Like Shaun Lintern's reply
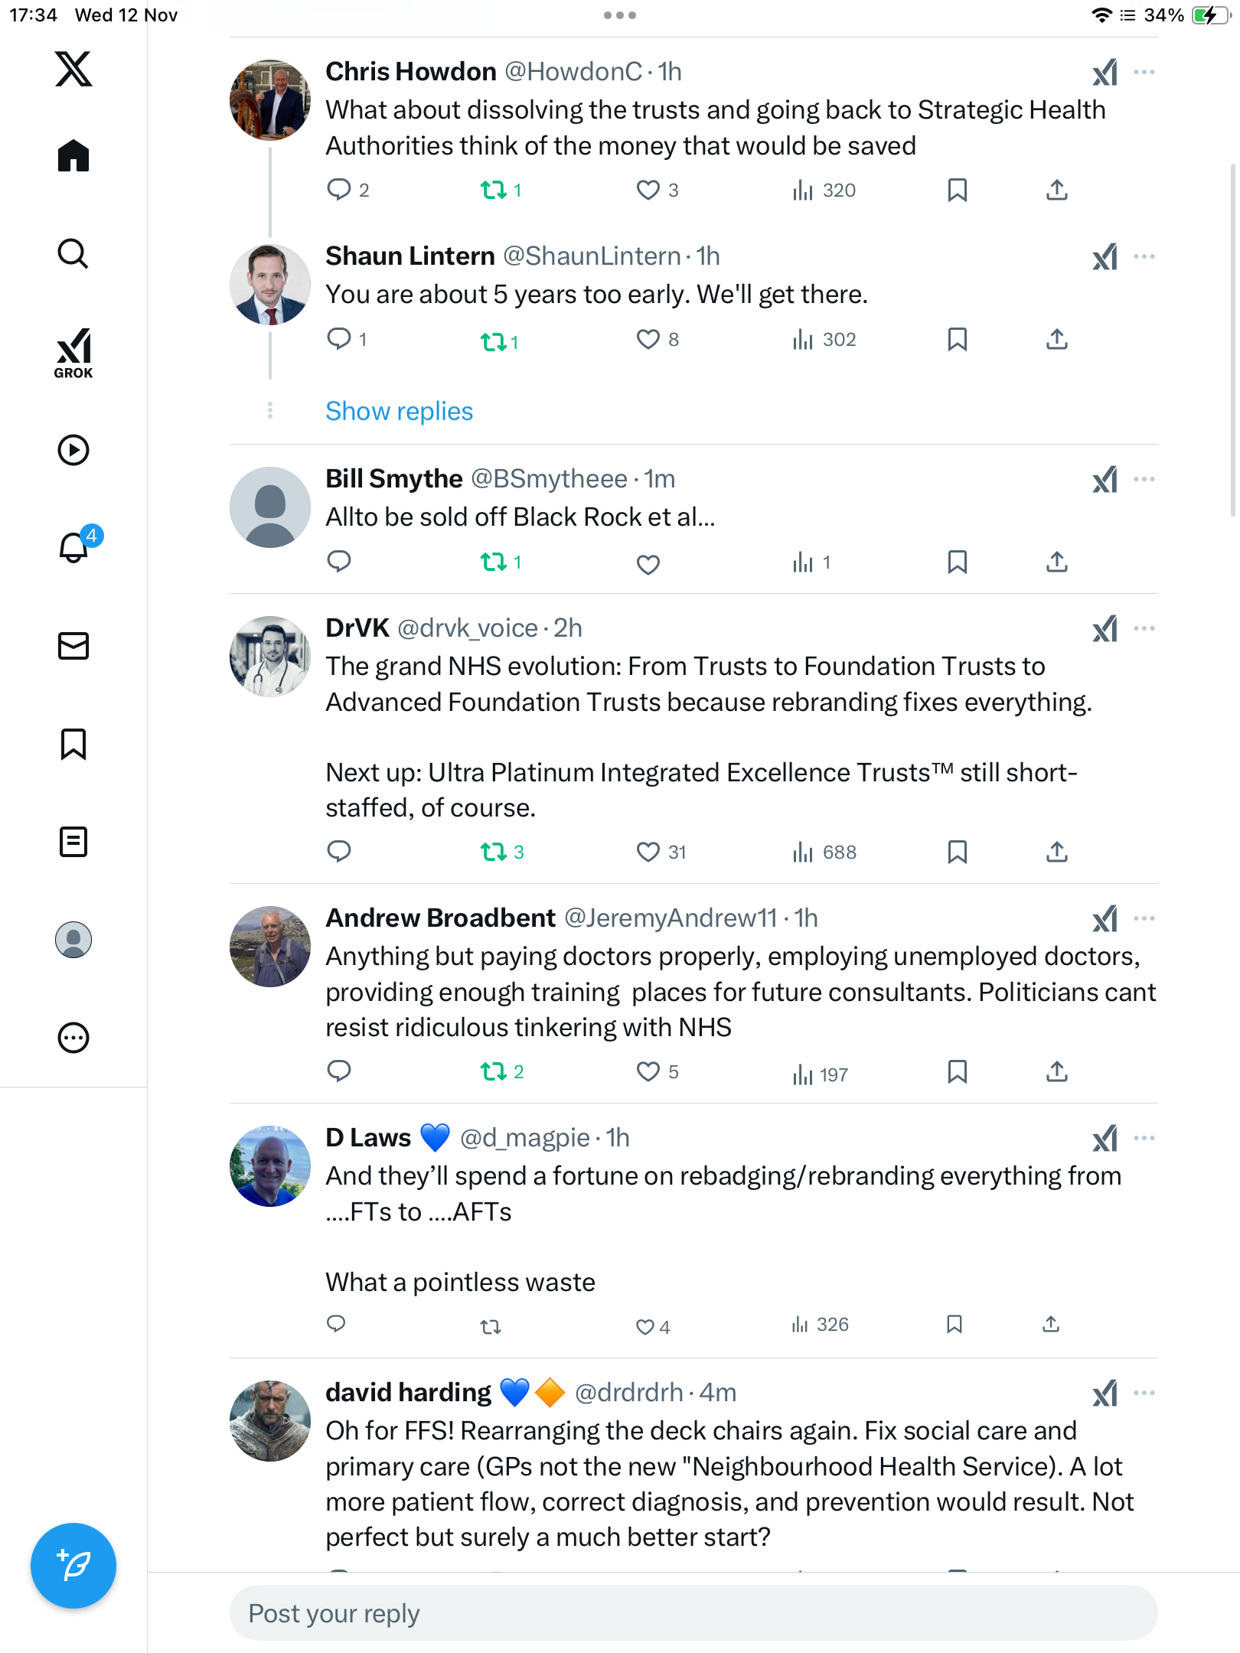1240x1653 pixels. tap(648, 339)
